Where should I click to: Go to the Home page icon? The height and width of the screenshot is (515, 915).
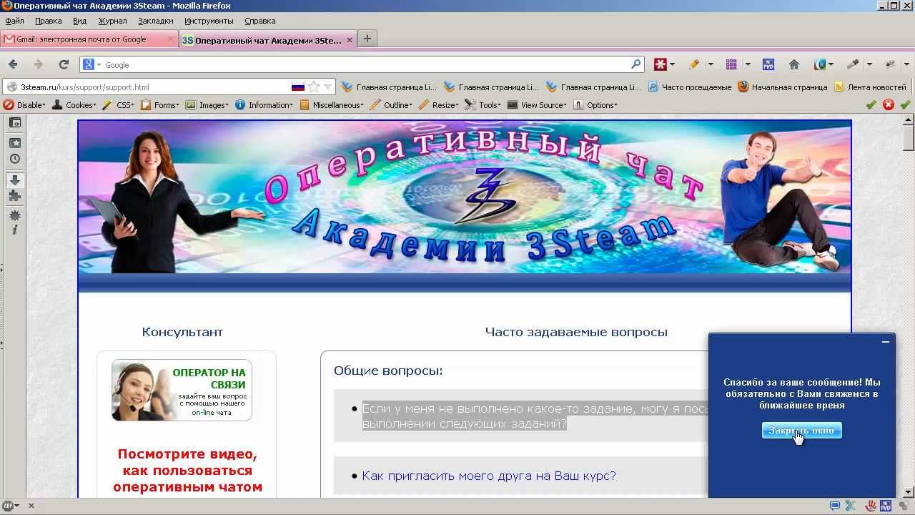pyautogui.click(x=793, y=64)
